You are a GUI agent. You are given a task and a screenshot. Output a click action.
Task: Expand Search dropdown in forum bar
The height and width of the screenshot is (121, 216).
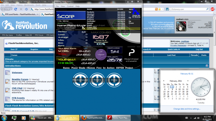click(147, 49)
